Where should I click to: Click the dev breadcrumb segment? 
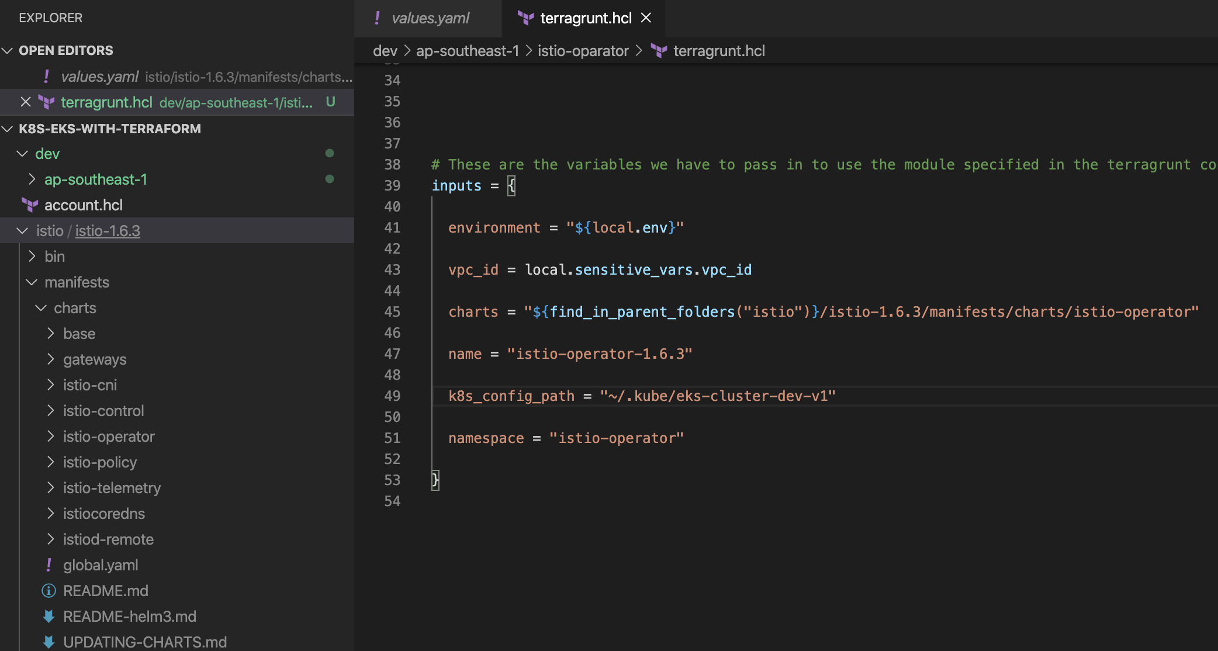(x=385, y=51)
